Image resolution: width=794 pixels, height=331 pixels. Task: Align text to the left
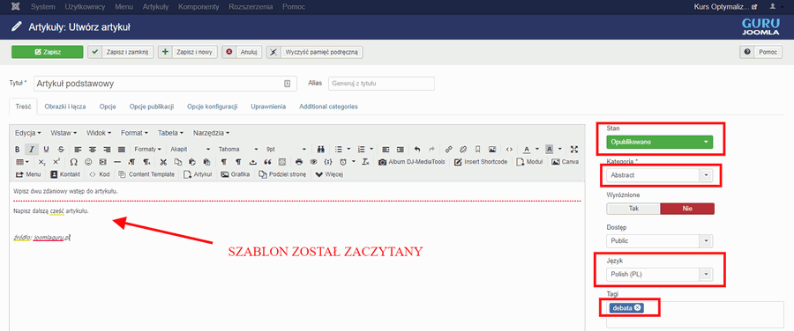click(78, 149)
